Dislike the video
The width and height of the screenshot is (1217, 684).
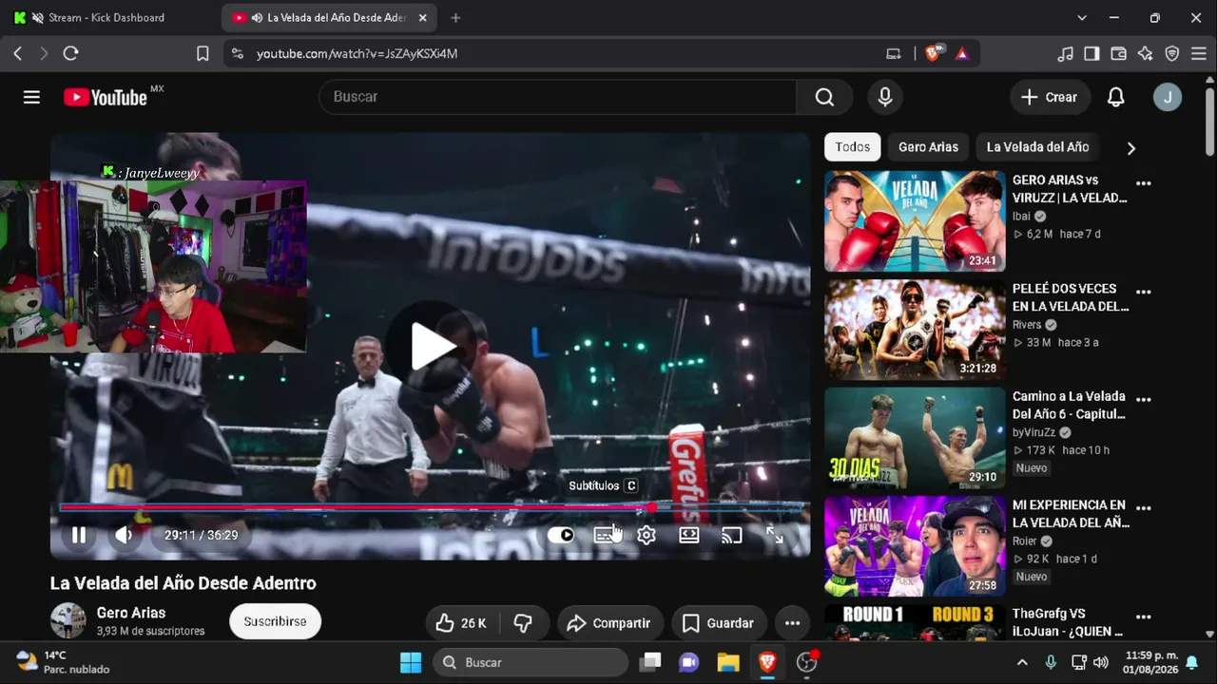(522, 623)
